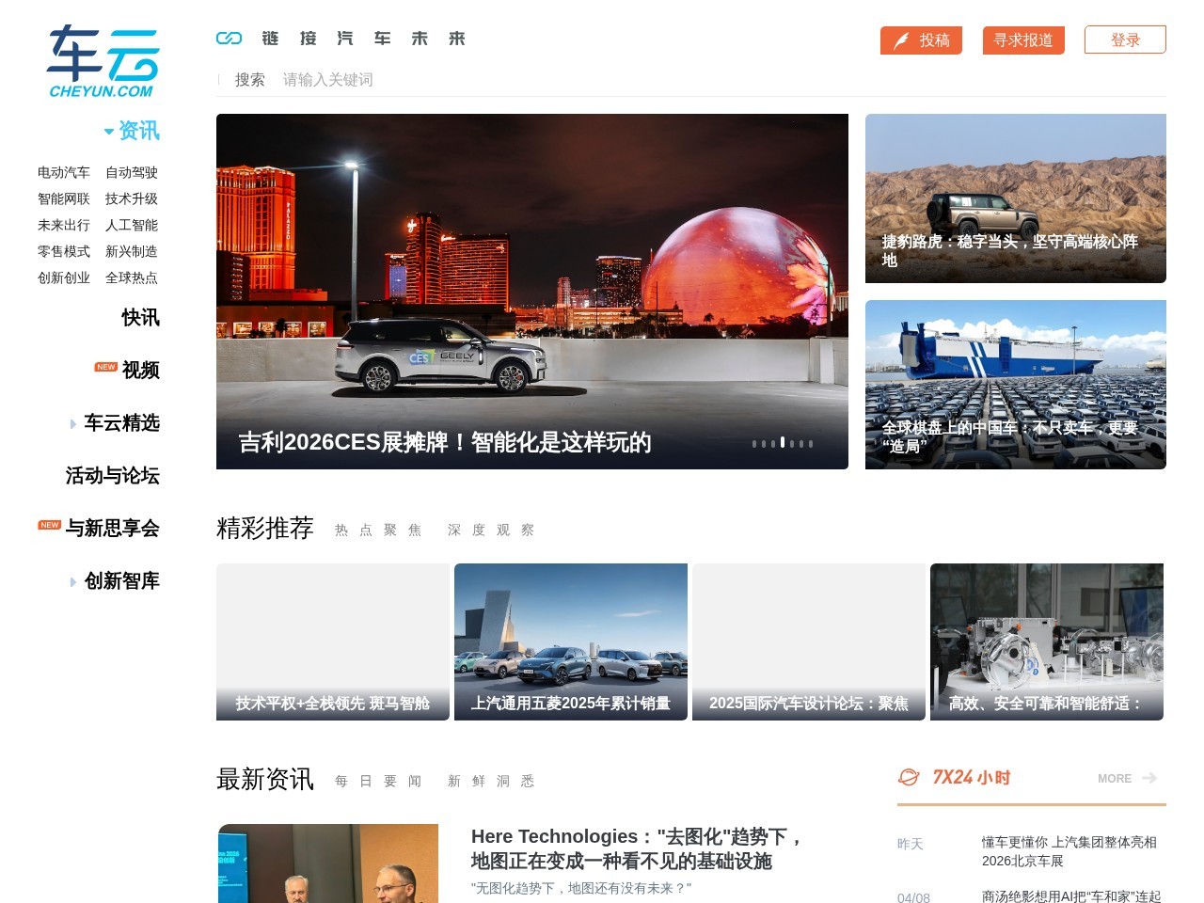The width and height of the screenshot is (1204, 903).
Task: Click the 昨天 date label
Action: tap(911, 844)
